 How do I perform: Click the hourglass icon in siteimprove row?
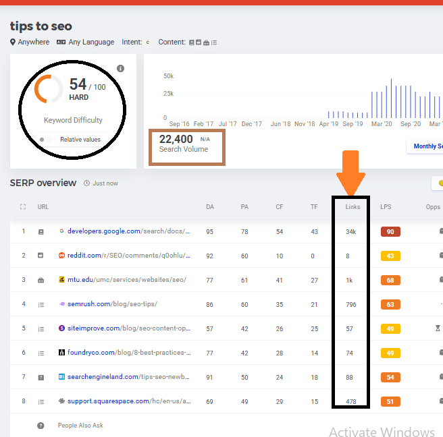pos(439,328)
